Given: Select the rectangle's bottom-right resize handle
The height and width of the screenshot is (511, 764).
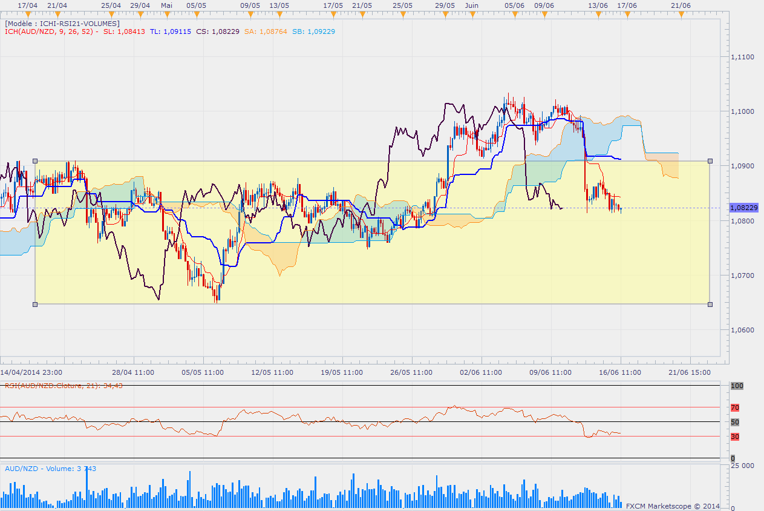Looking at the screenshot, I should (710, 304).
